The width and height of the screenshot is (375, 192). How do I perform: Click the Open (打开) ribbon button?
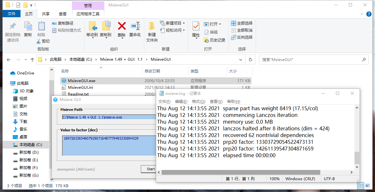point(212,24)
